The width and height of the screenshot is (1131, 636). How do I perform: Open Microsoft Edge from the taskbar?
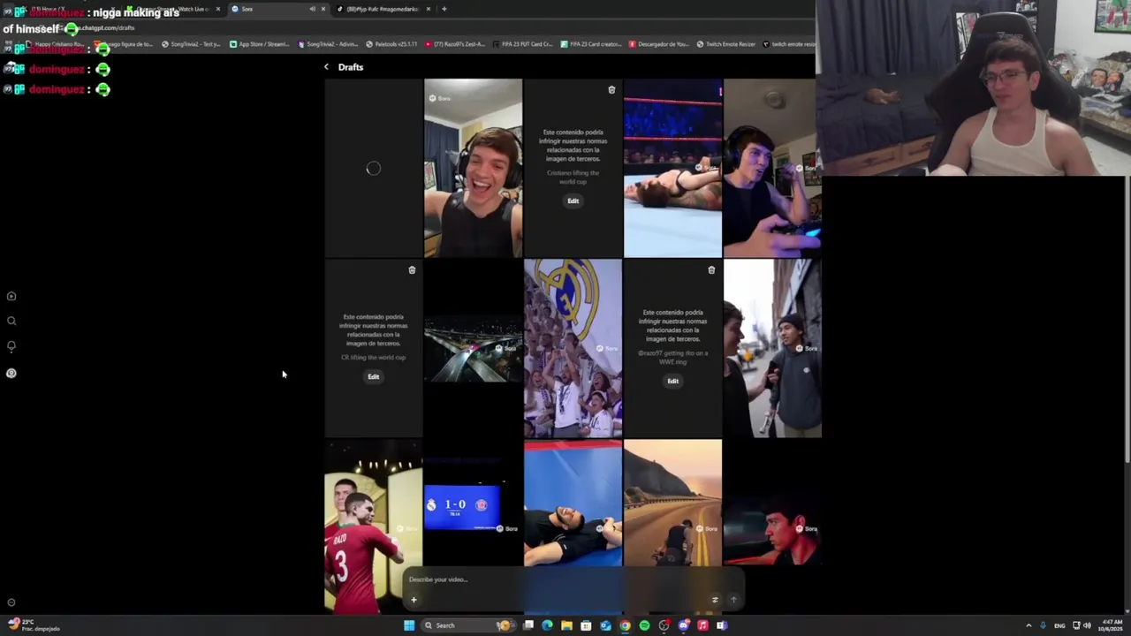pyautogui.click(x=547, y=625)
